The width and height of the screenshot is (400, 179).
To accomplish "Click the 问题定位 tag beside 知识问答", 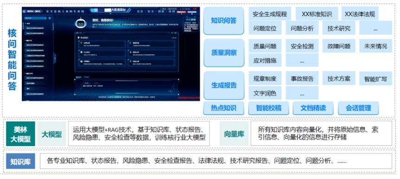I will (x=265, y=28).
